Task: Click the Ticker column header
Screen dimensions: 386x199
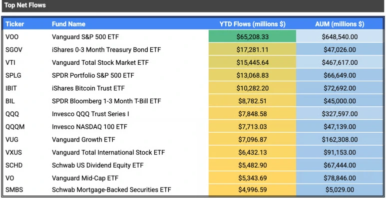Action: pos(15,24)
